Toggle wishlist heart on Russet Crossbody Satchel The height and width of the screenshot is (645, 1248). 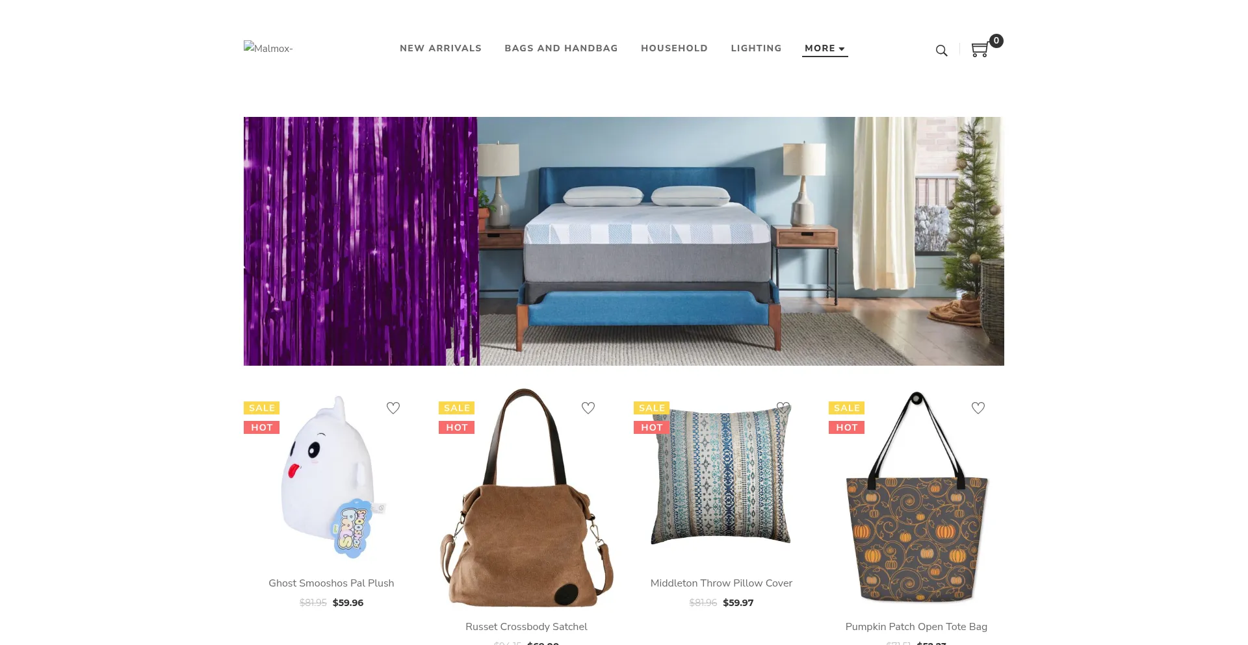point(588,408)
